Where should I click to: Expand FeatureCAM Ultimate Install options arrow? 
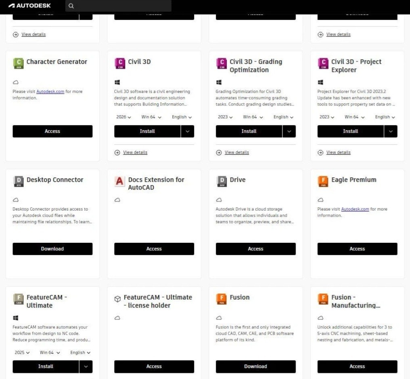tap(86, 366)
